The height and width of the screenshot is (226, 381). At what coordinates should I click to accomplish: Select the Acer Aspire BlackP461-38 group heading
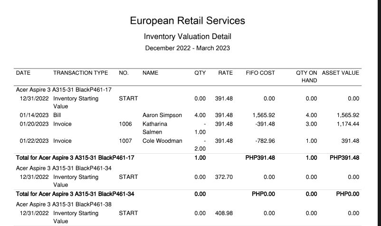(x=64, y=205)
